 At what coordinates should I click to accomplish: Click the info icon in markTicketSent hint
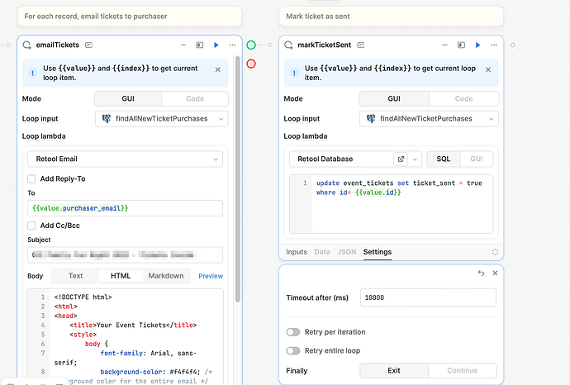(x=294, y=73)
